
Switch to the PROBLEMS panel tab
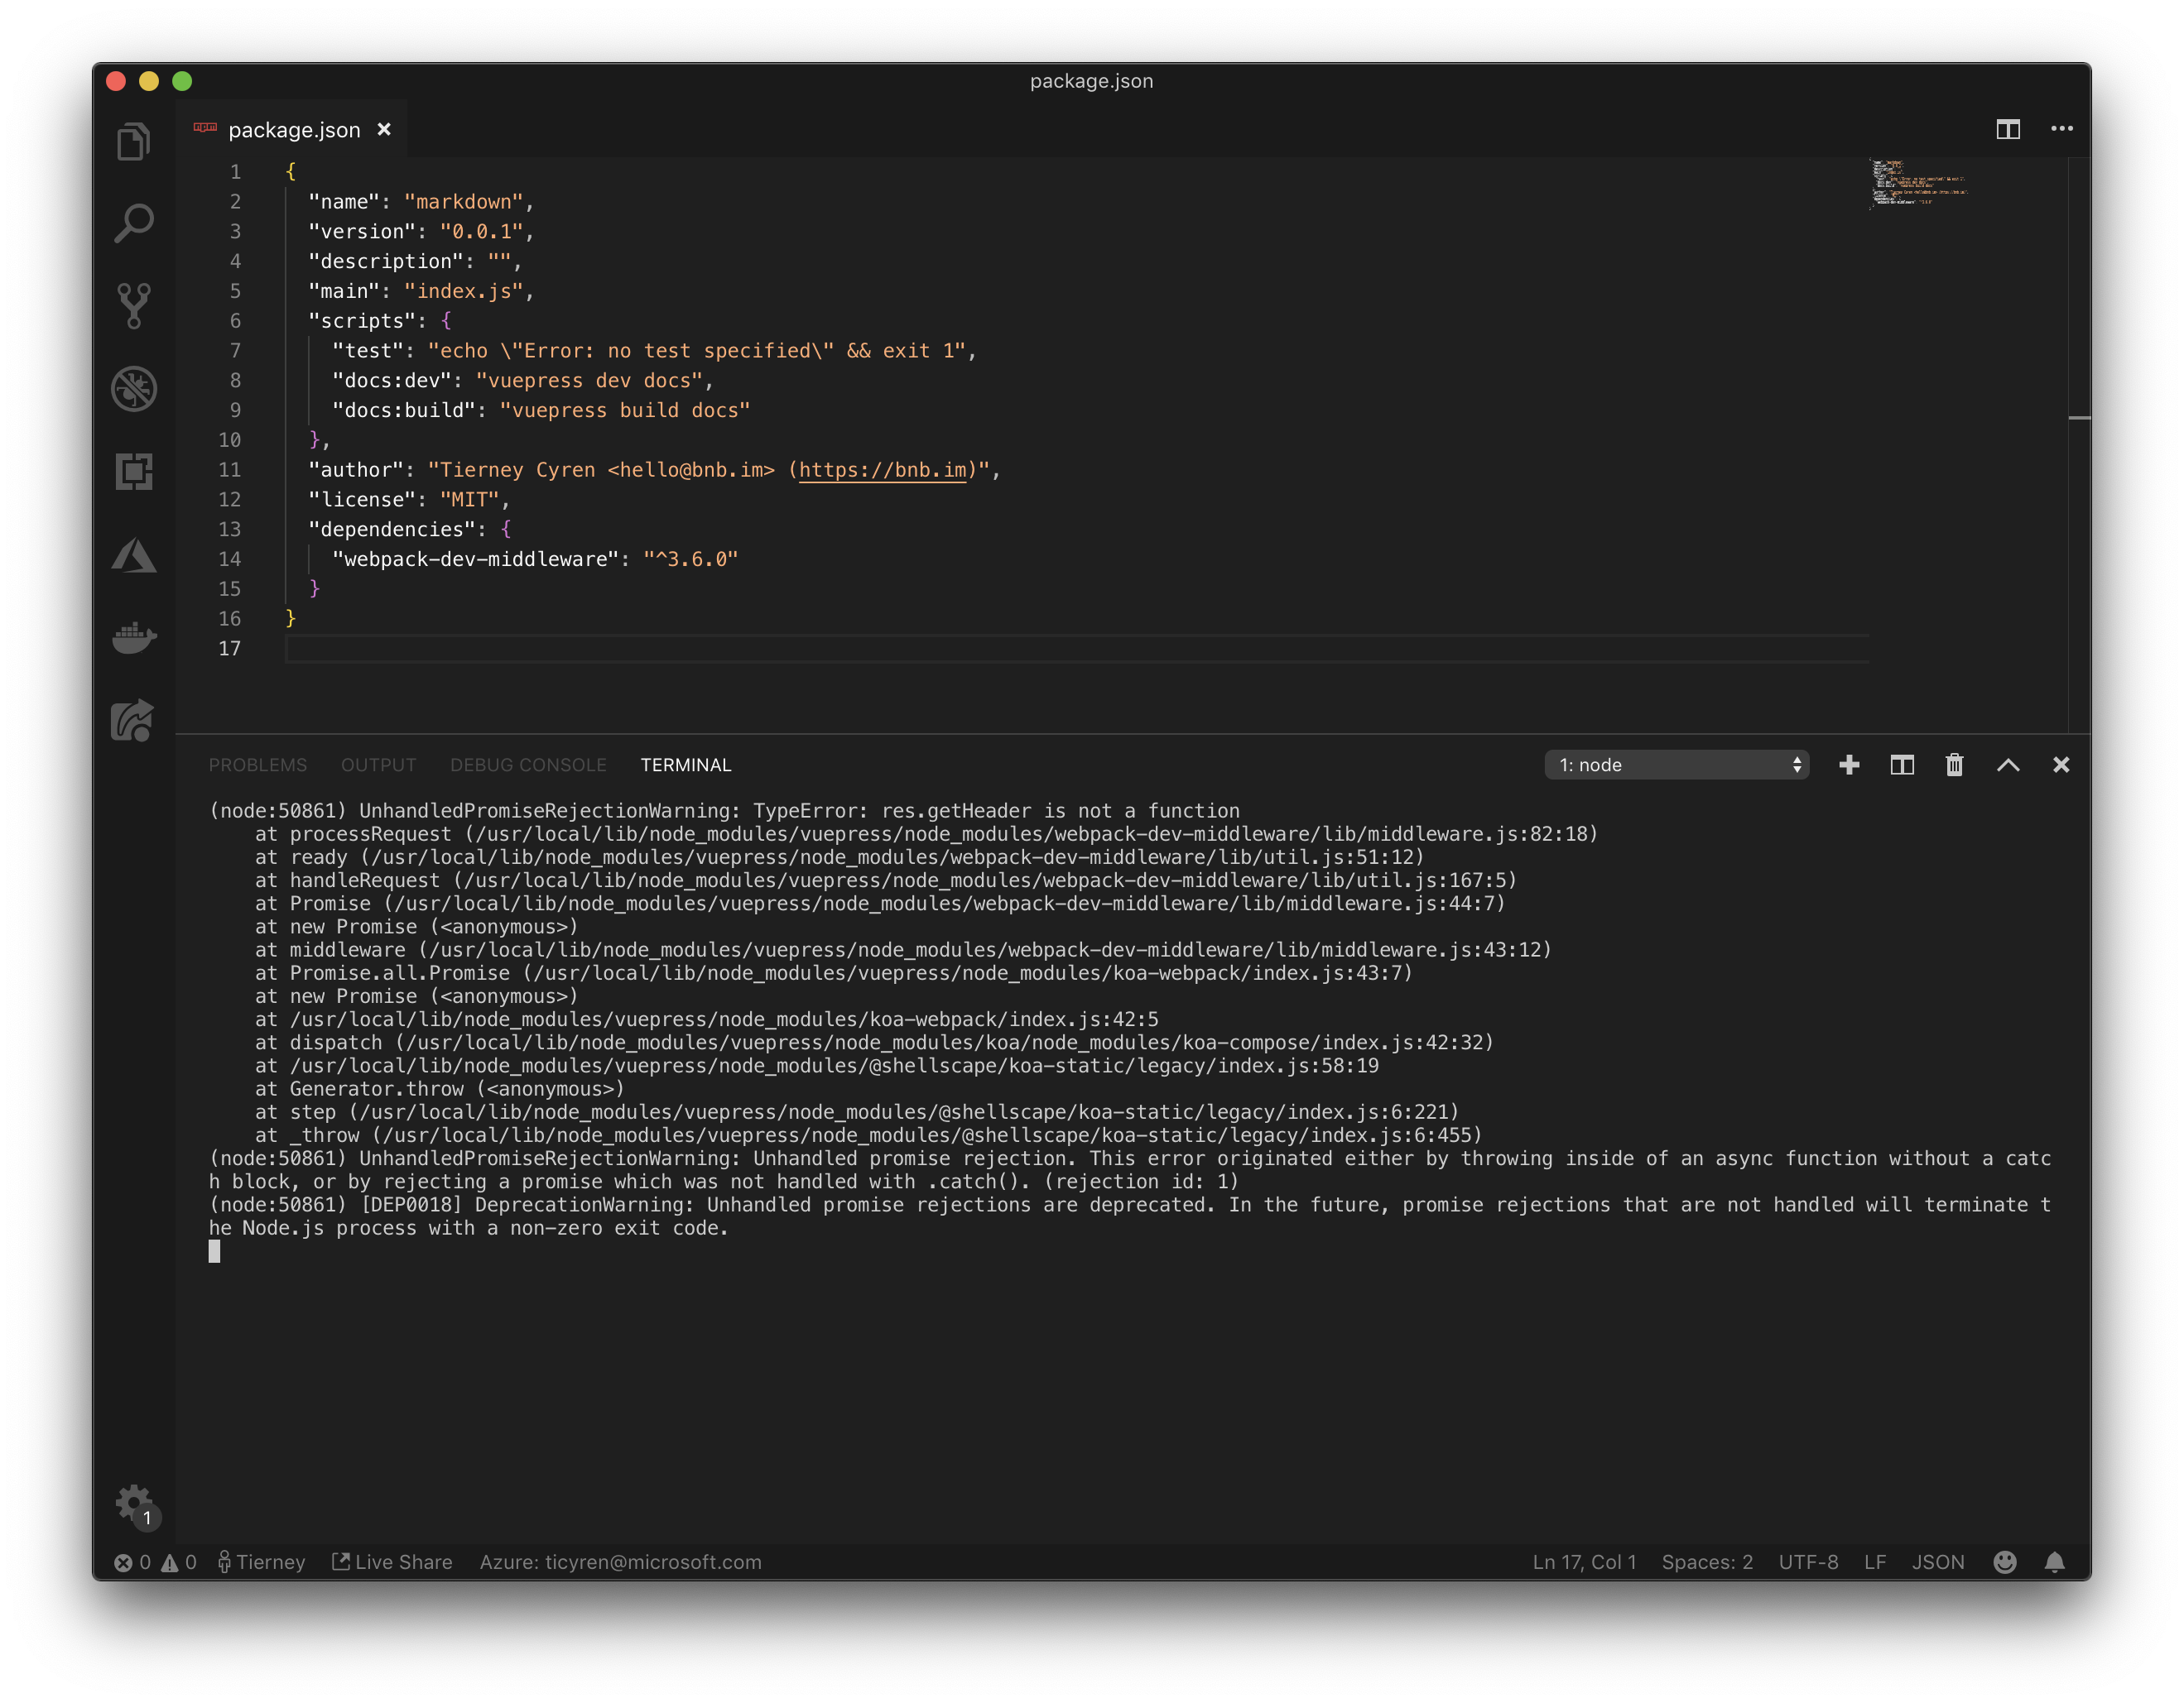tap(258, 765)
